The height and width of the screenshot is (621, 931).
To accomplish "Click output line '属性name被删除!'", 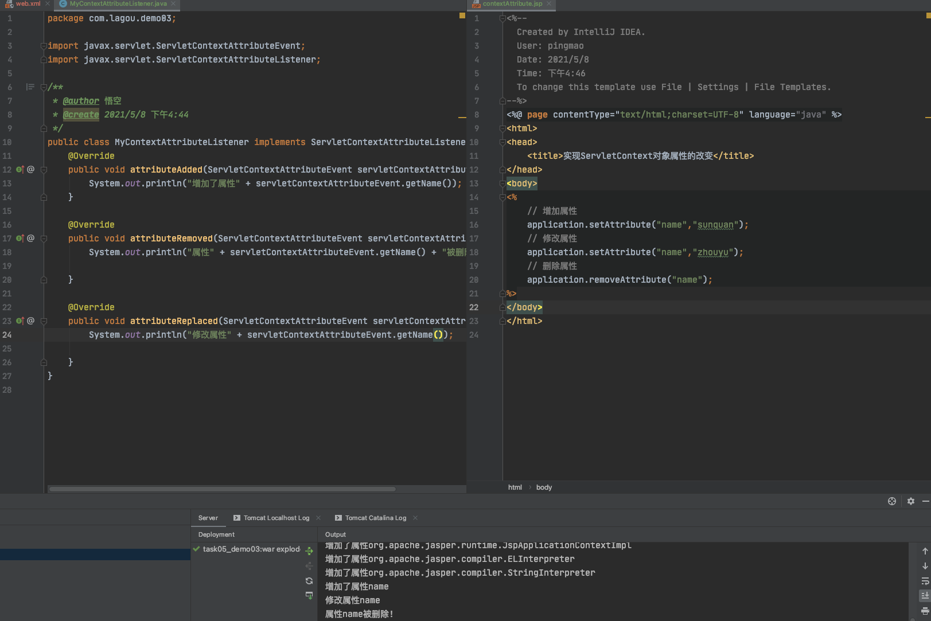I will (359, 614).
